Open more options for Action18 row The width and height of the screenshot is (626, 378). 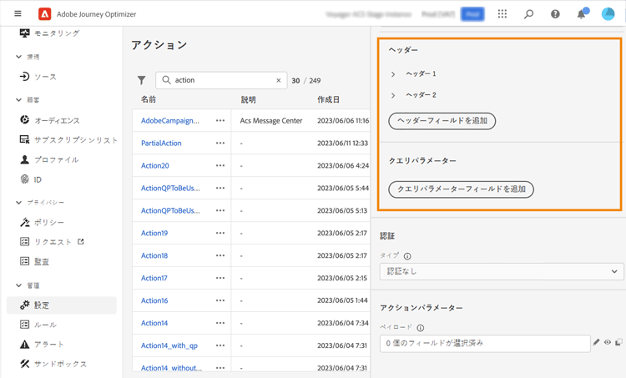tap(220, 255)
